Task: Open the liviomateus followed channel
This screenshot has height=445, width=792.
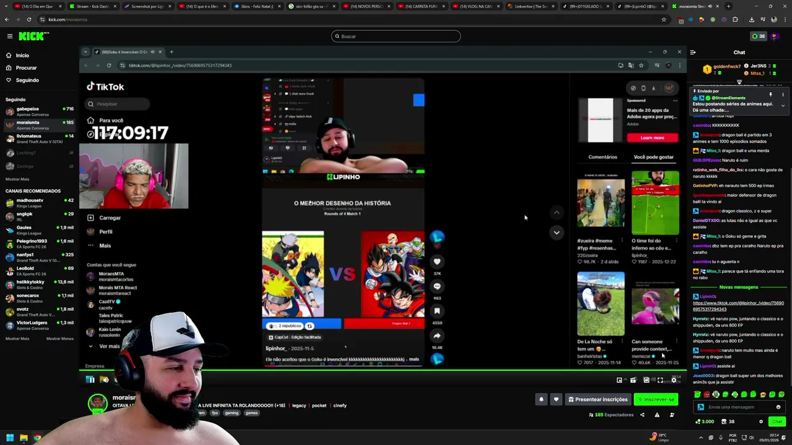Action: [40, 138]
